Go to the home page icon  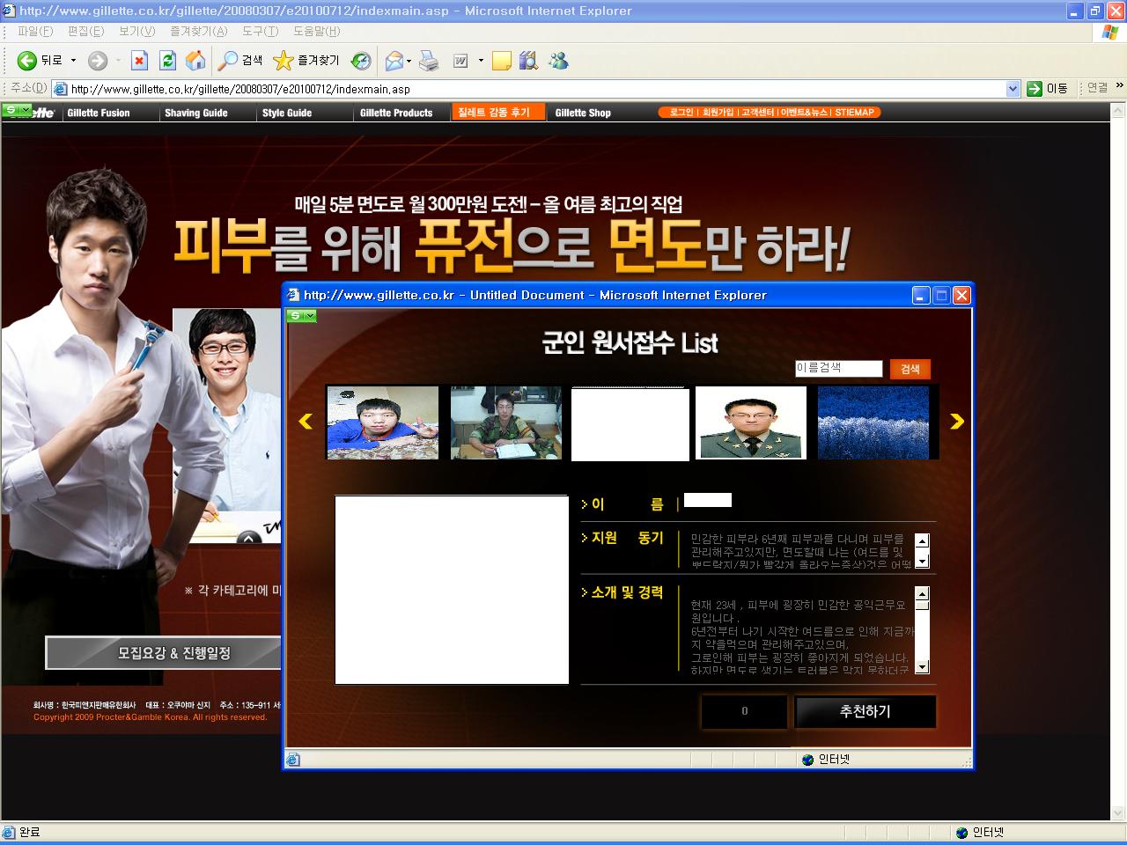195,61
